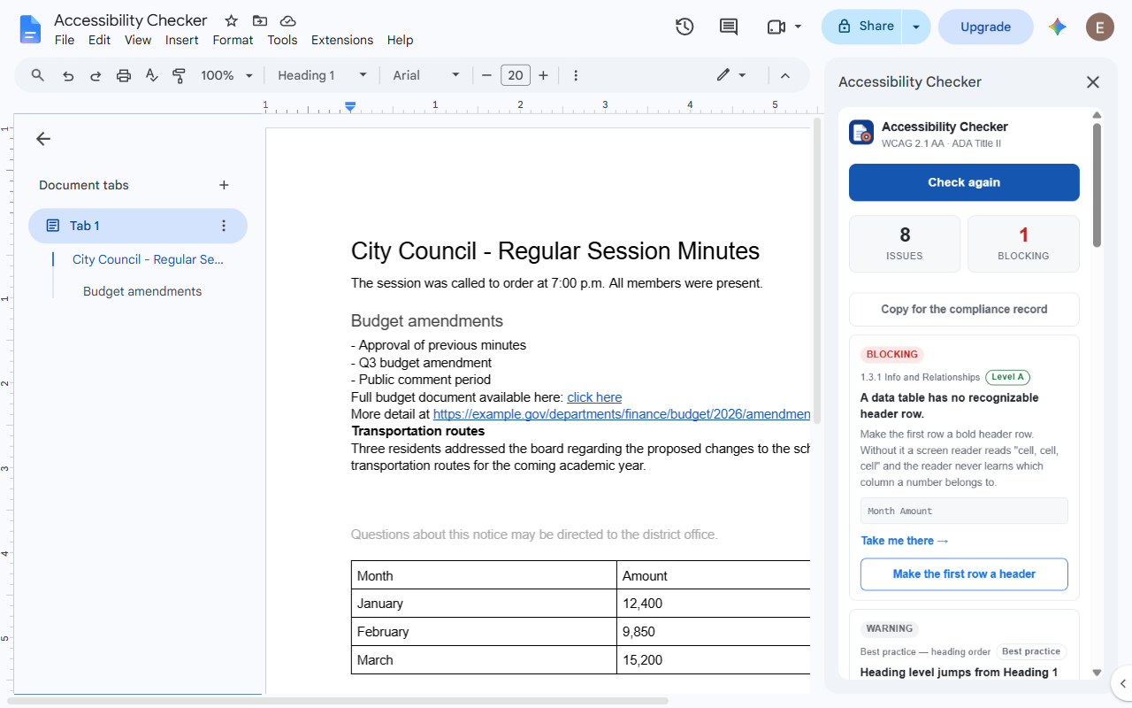
Task: Open the click here hyperlink
Action: (x=594, y=397)
